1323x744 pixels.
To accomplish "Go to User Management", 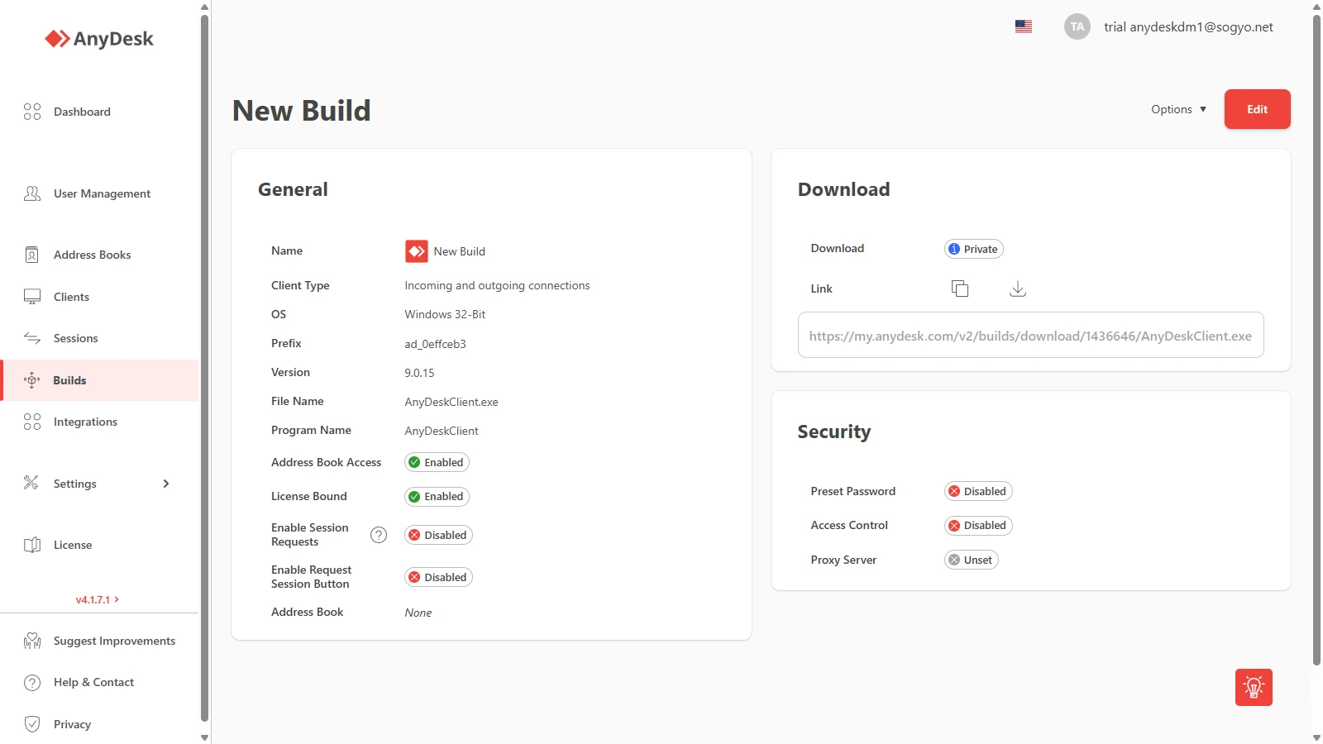I will coord(102,193).
